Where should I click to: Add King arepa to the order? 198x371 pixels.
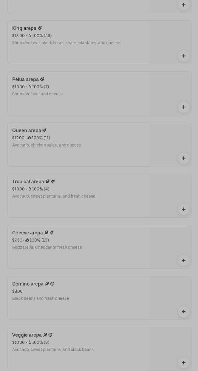(x=183, y=56)
